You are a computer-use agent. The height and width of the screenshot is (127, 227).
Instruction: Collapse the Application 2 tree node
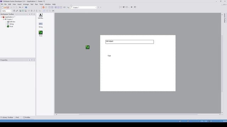click(x=1, y=17)
